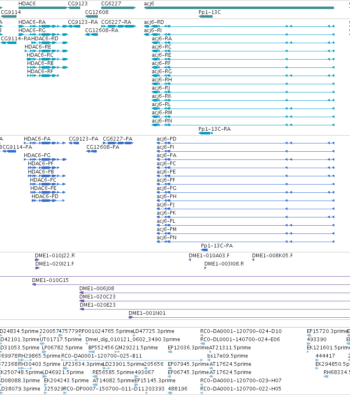350x395 pixels.
Task: Select the CG9123 gene label
Action: (x=78, y=4)
